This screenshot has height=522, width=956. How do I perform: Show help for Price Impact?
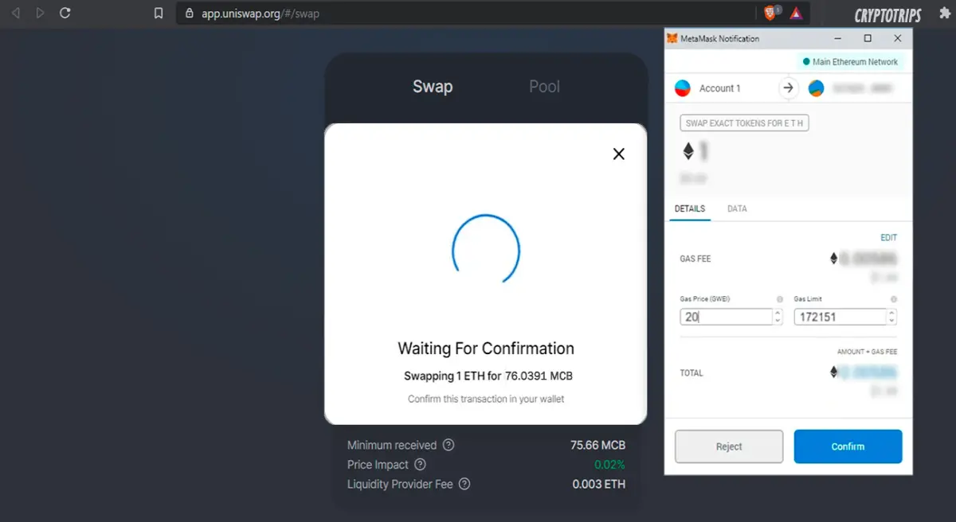[420, 465]
